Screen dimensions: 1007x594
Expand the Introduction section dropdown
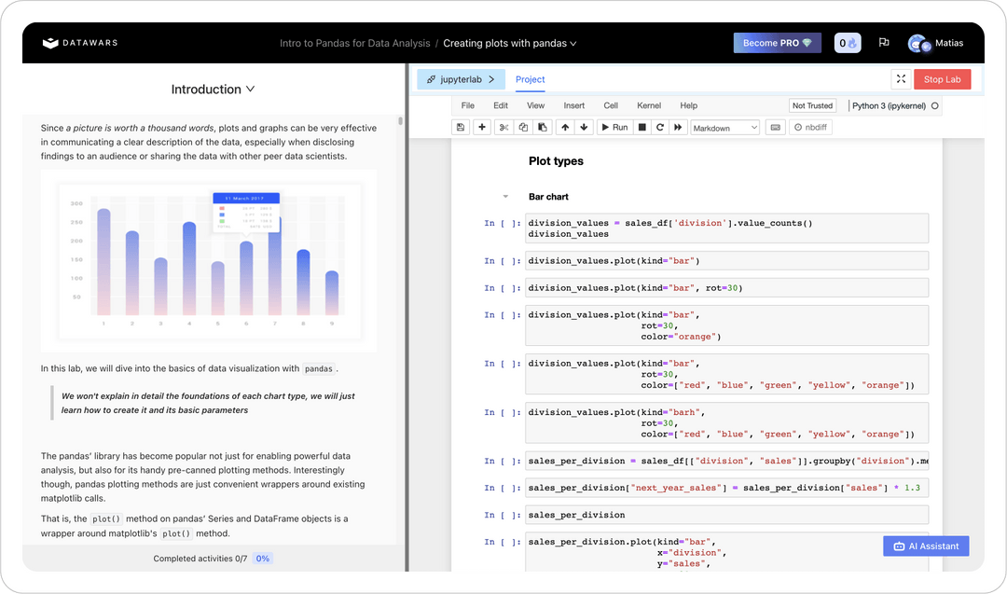(213, 90)
